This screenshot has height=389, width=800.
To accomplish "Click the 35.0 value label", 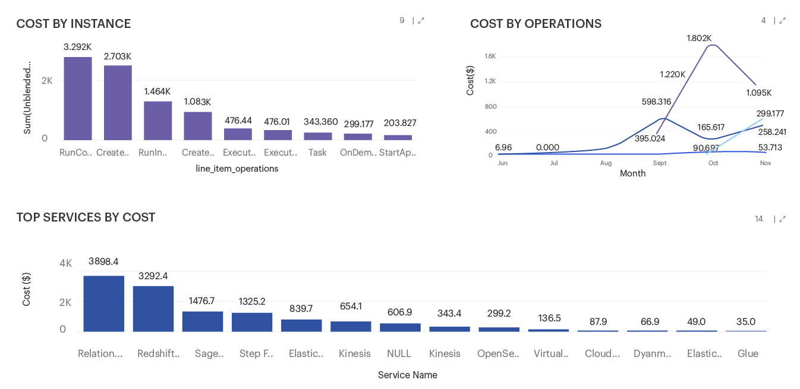I will point(746,321).
